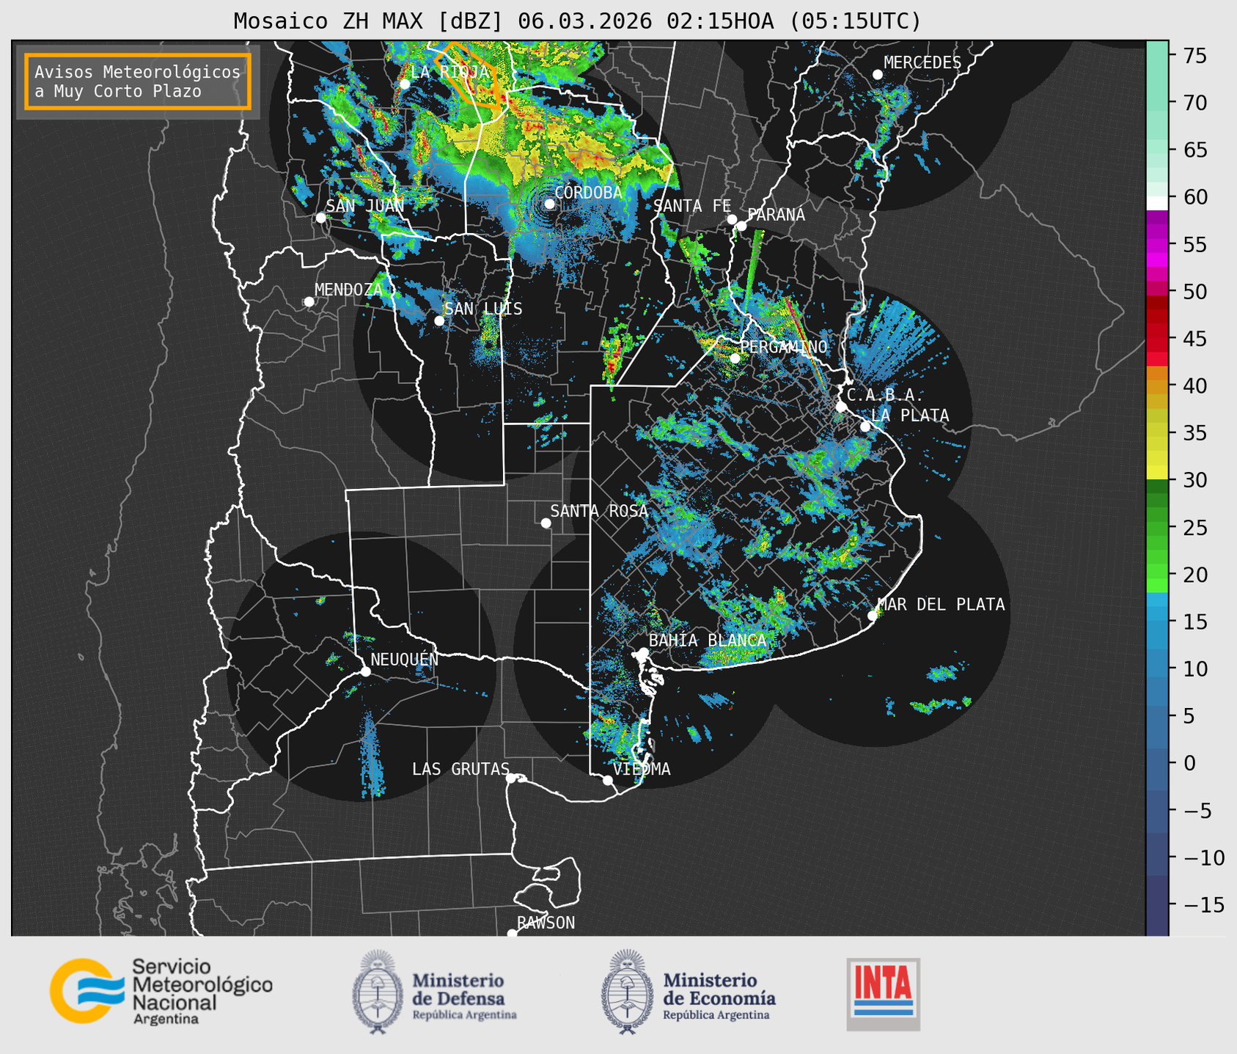1237x1054 pixels.
Task: Click the 40 dBZ orange band on color scale
Action: (x=1157, y=386)
